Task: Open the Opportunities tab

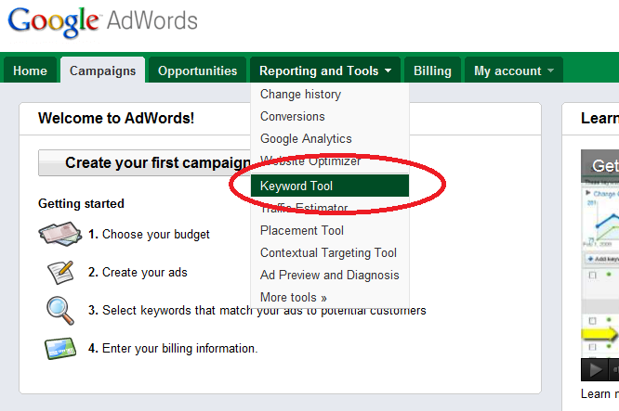Action: [x=197, y=71]
